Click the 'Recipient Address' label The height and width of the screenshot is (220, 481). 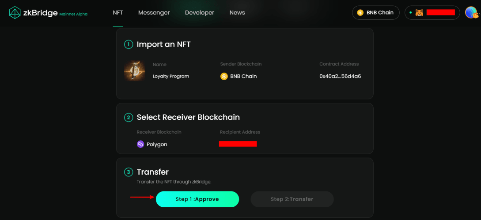240,132
